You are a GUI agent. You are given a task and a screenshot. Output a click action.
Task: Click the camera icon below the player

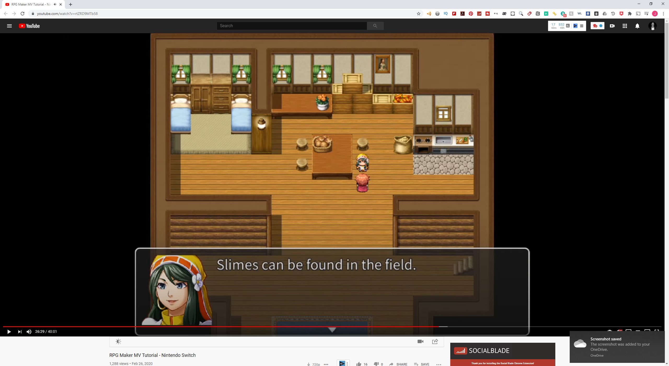click(420, 341)
